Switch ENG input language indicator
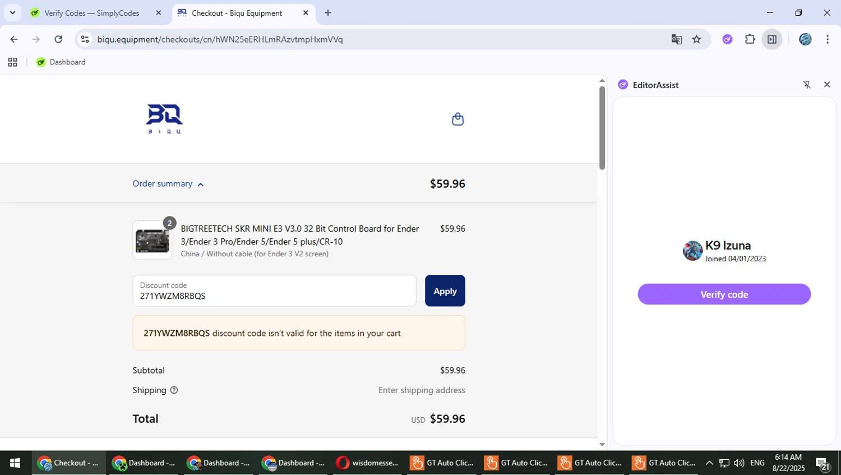 pos(757,463)
